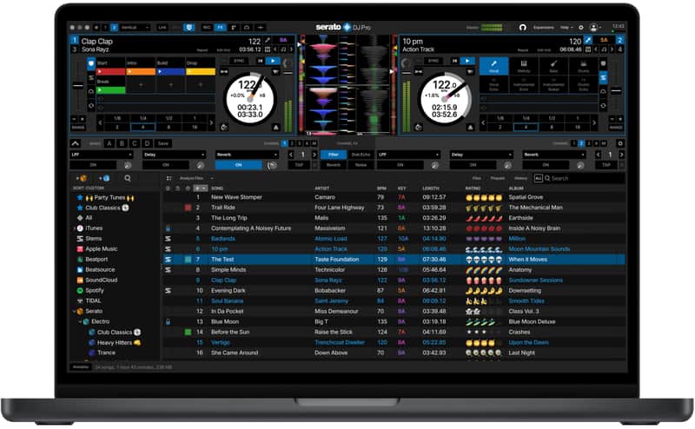This screenshot has height=429, width=695.
Task: Switch to the History tab
Action: point(520,178)
